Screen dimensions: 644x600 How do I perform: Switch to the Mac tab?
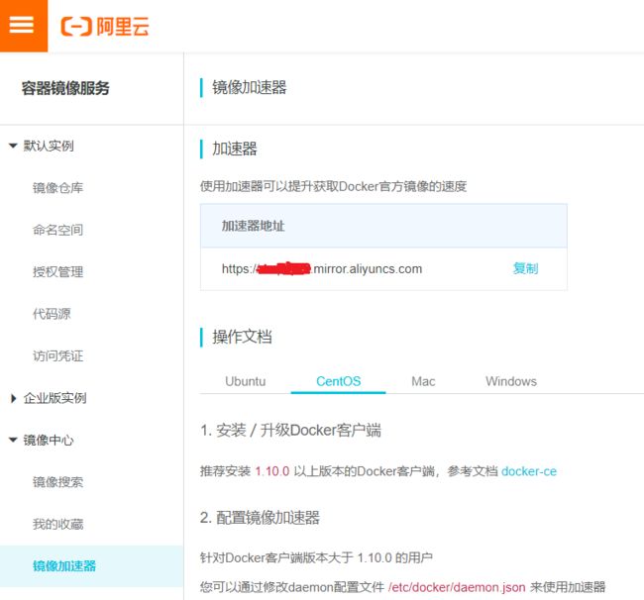pos(423,381)
